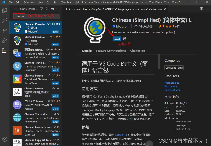
Task: Open the vscode-loc repository link
Action: 121,135
